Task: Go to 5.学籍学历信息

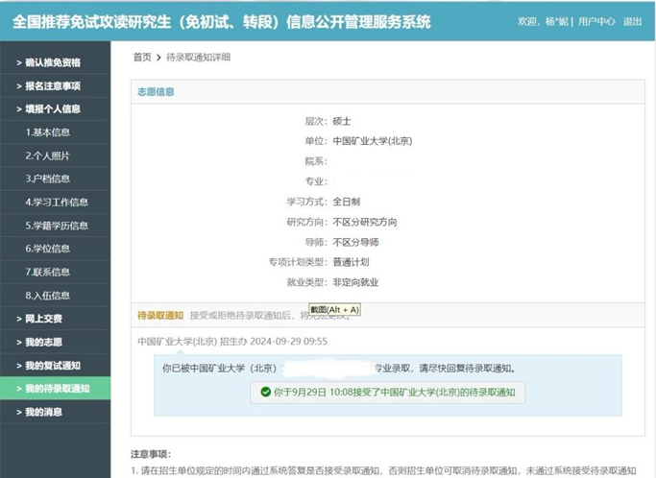Action: [x=55, y=226]
